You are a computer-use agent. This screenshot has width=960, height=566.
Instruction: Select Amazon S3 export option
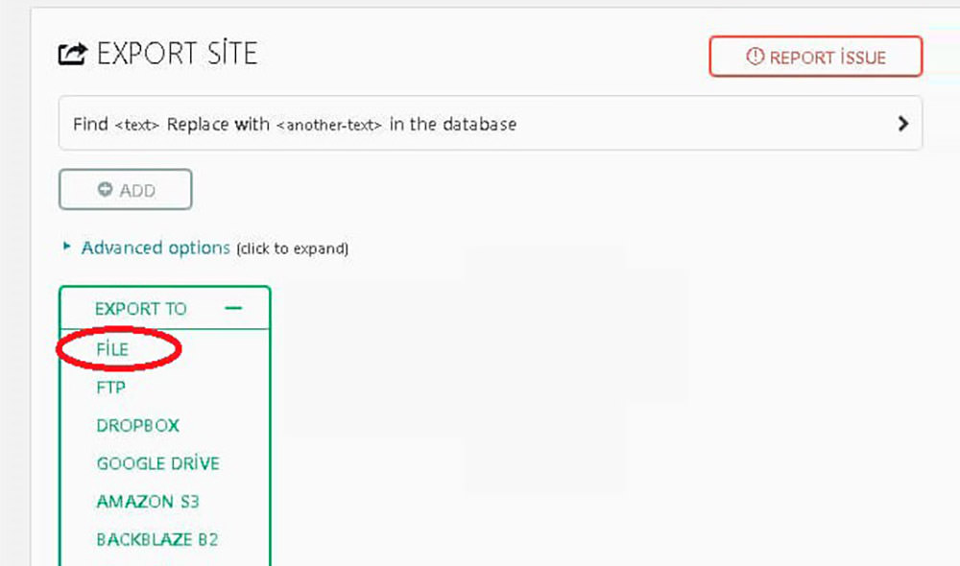[x=148, y=502]
